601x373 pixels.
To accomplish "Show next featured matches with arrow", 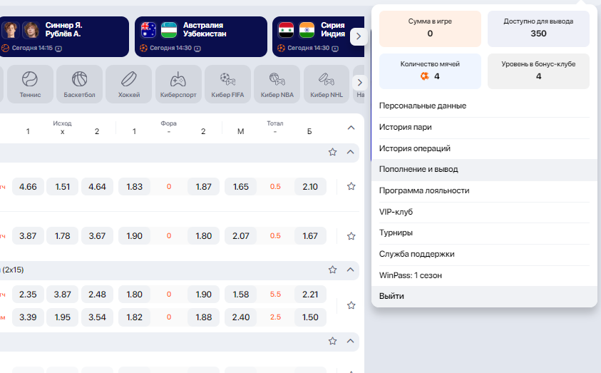I will (359, 36).
